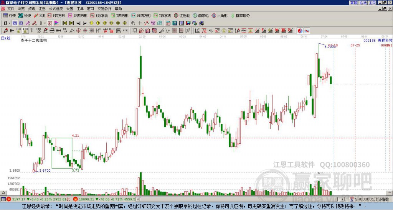Click the 行情 toolbar button

(x=10, y=15)
